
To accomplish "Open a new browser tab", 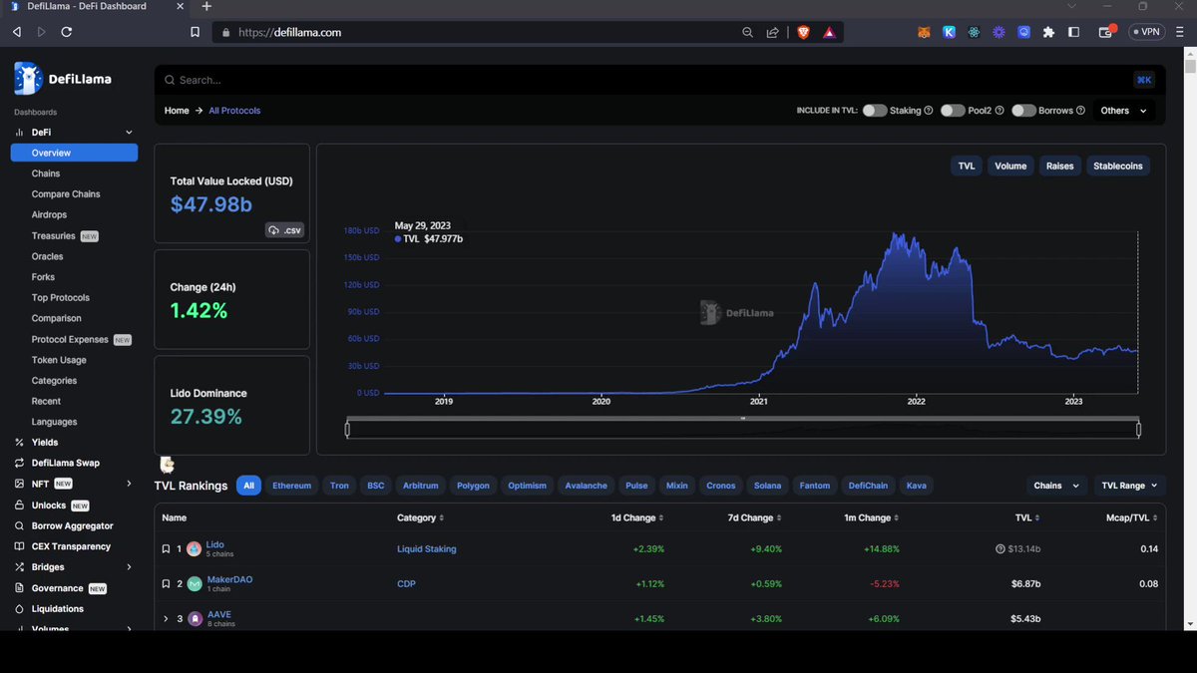I will pos(206,6).
